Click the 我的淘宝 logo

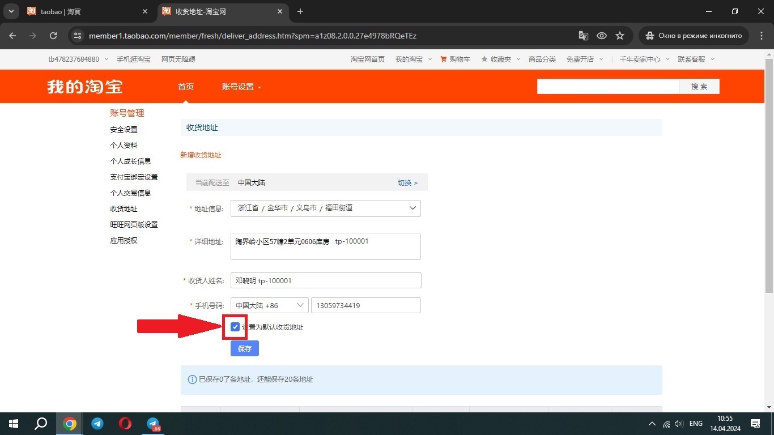tap(85, 87)
